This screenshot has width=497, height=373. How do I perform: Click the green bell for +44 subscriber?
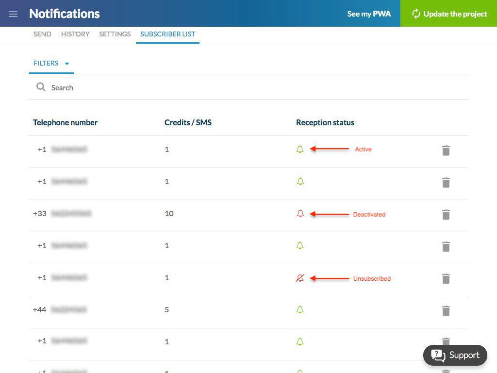click(300, 310)
